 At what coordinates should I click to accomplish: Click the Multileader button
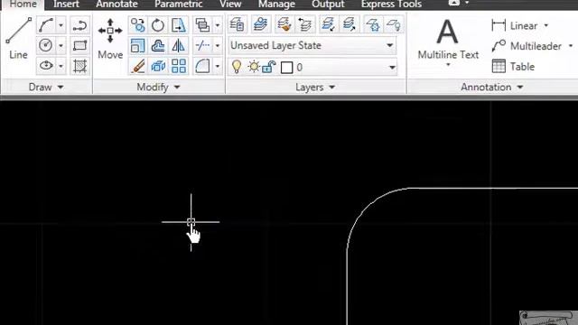tap(527, 46)
